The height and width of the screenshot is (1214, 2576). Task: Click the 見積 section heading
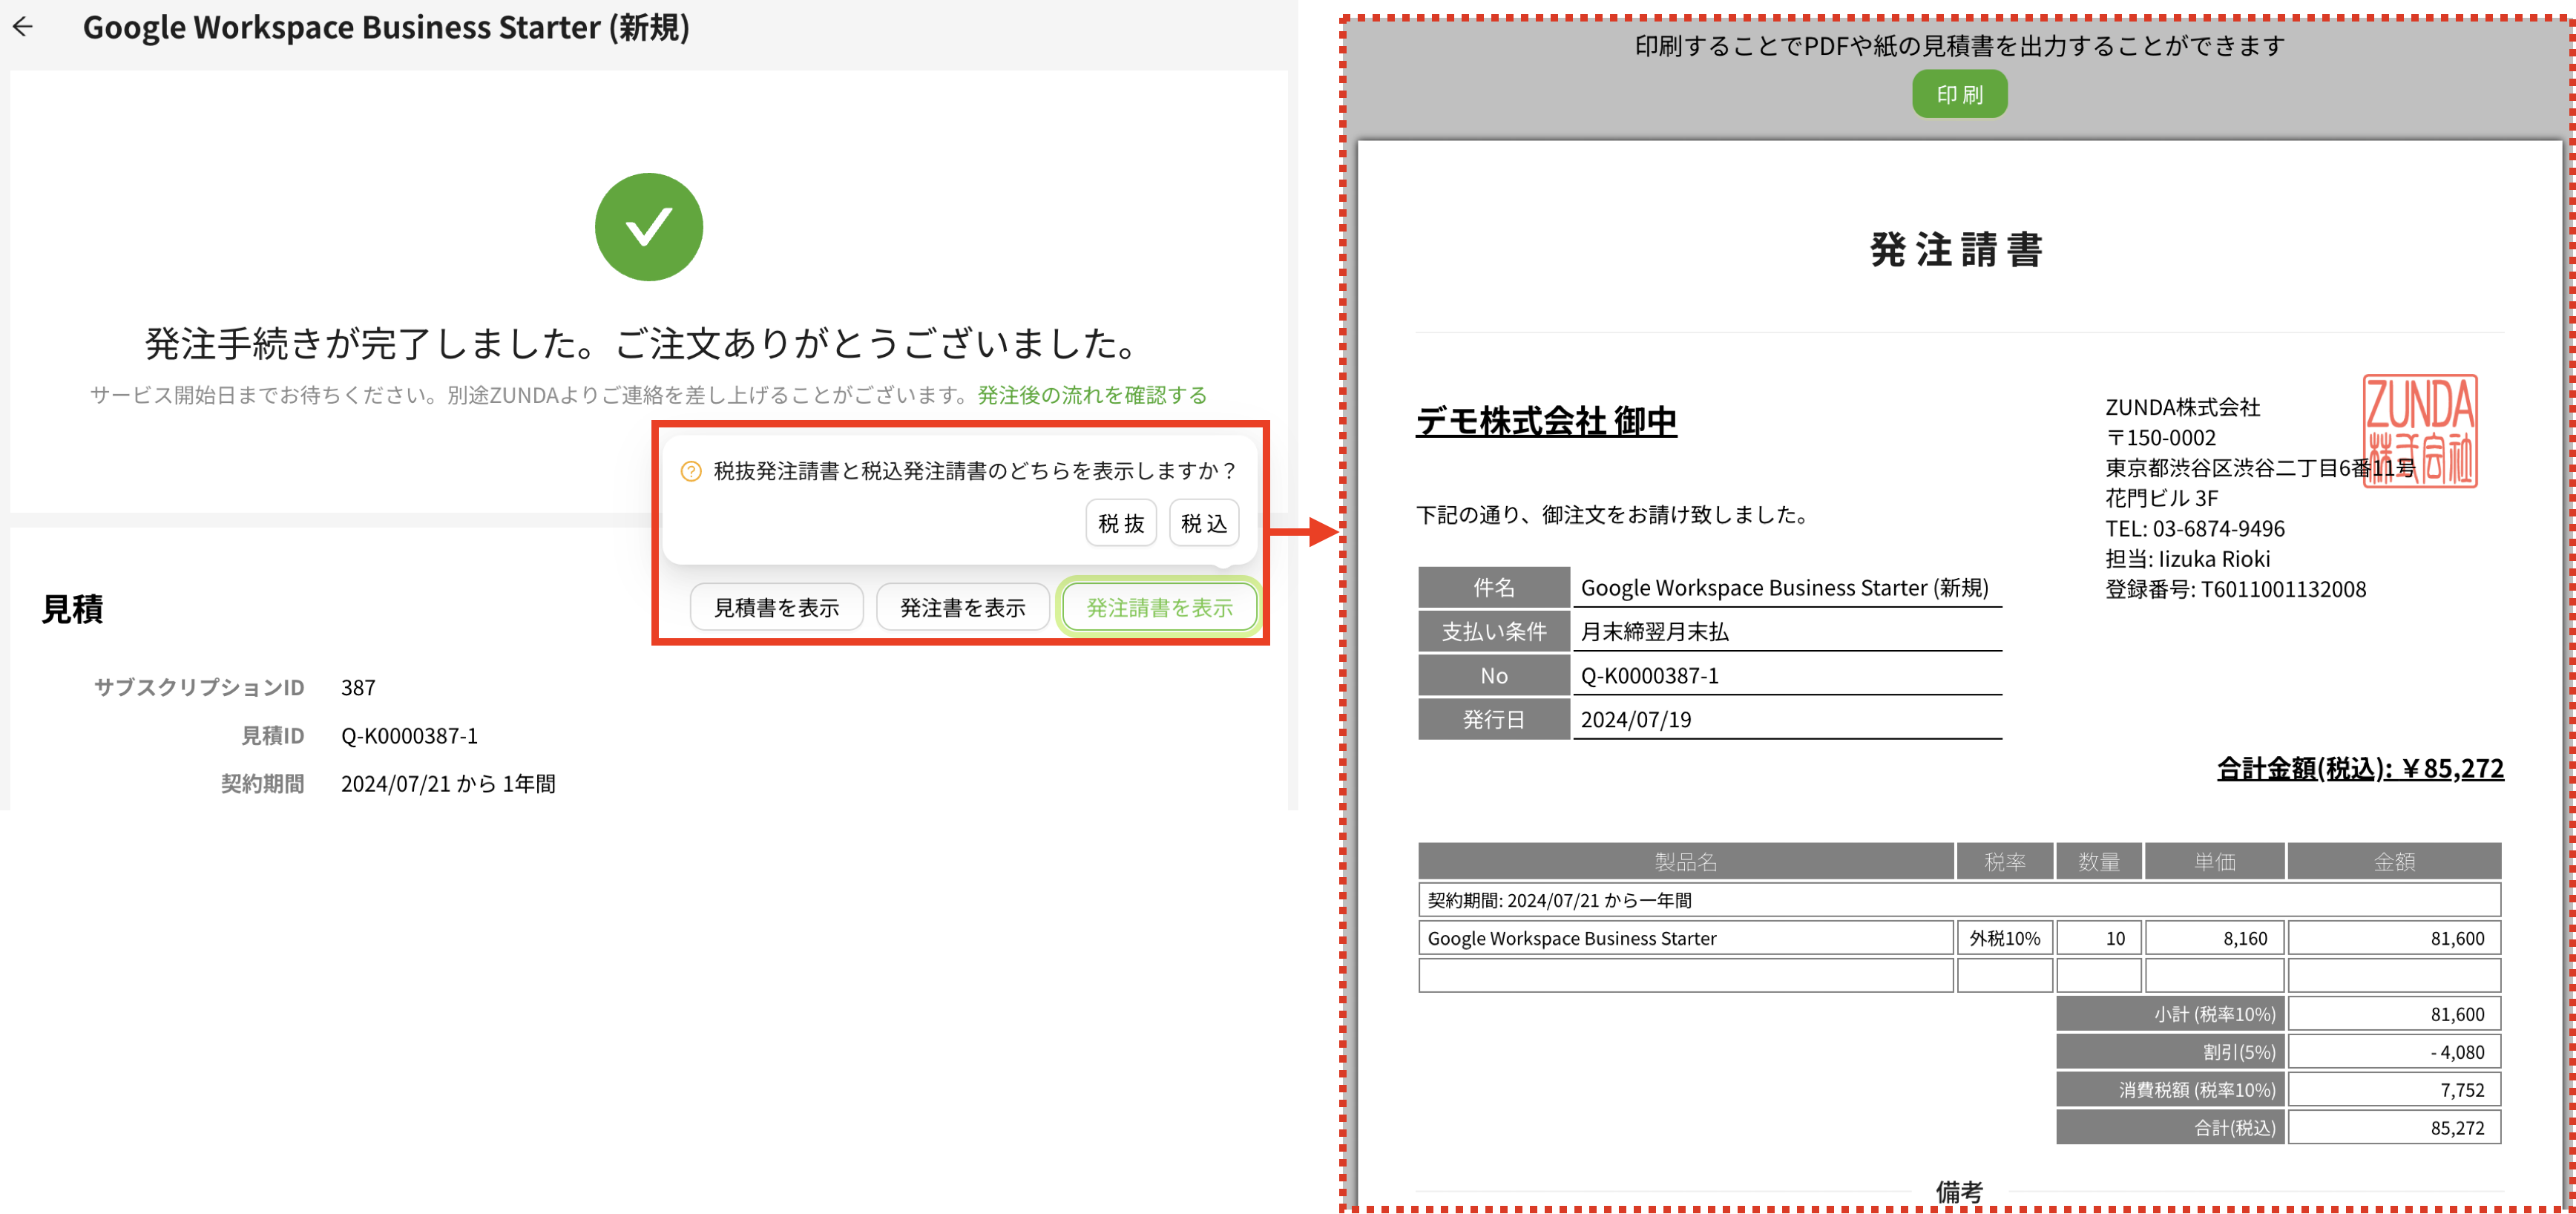click(x=72, y=609)
